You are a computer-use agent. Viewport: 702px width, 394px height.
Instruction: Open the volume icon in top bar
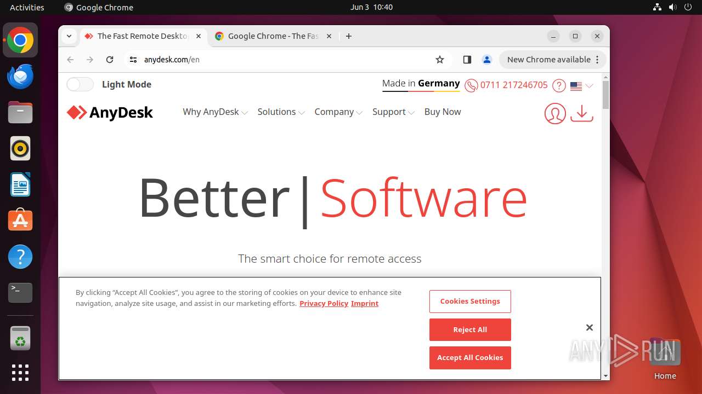(x=672, y=7)
